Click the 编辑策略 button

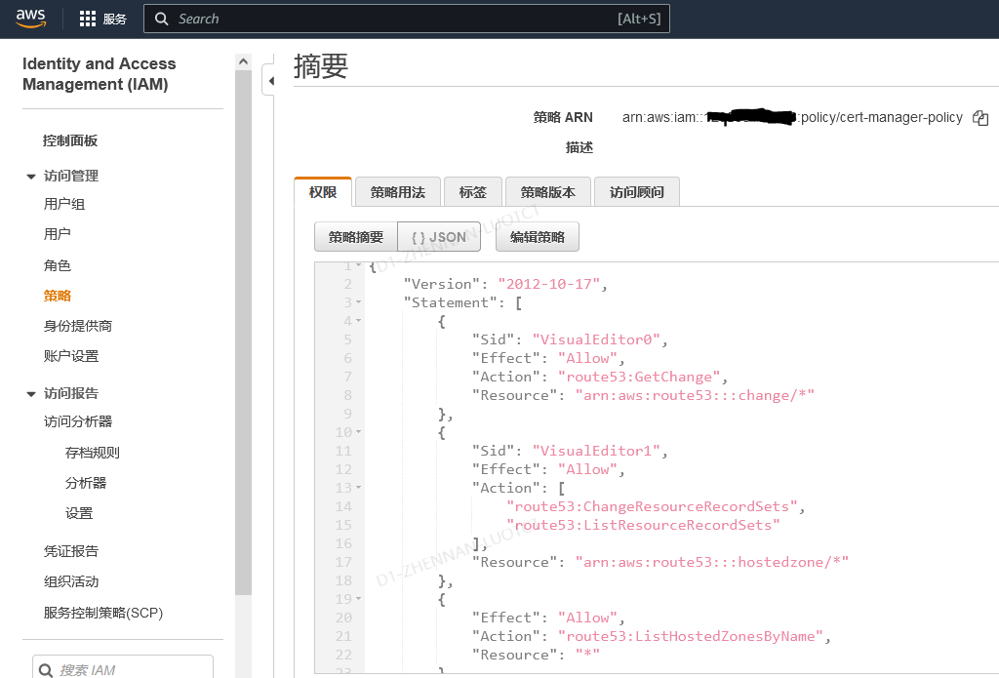pos(537,236)
